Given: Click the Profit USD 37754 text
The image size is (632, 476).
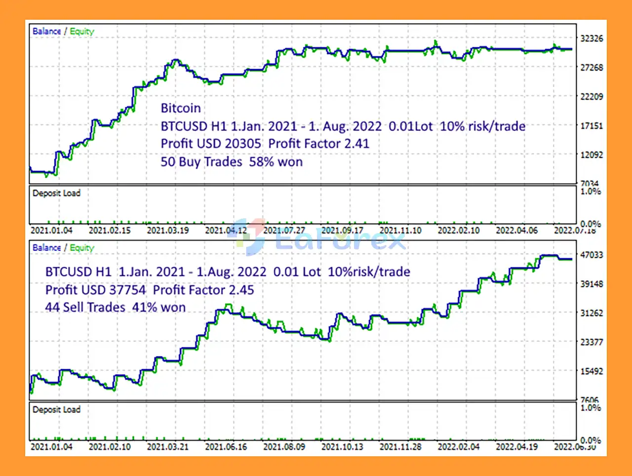Looking at the screenshot, I should point(95,290).
